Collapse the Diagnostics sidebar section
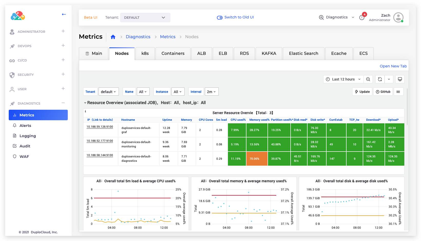The width and height of the screenshot is (421, 241). 63,103
